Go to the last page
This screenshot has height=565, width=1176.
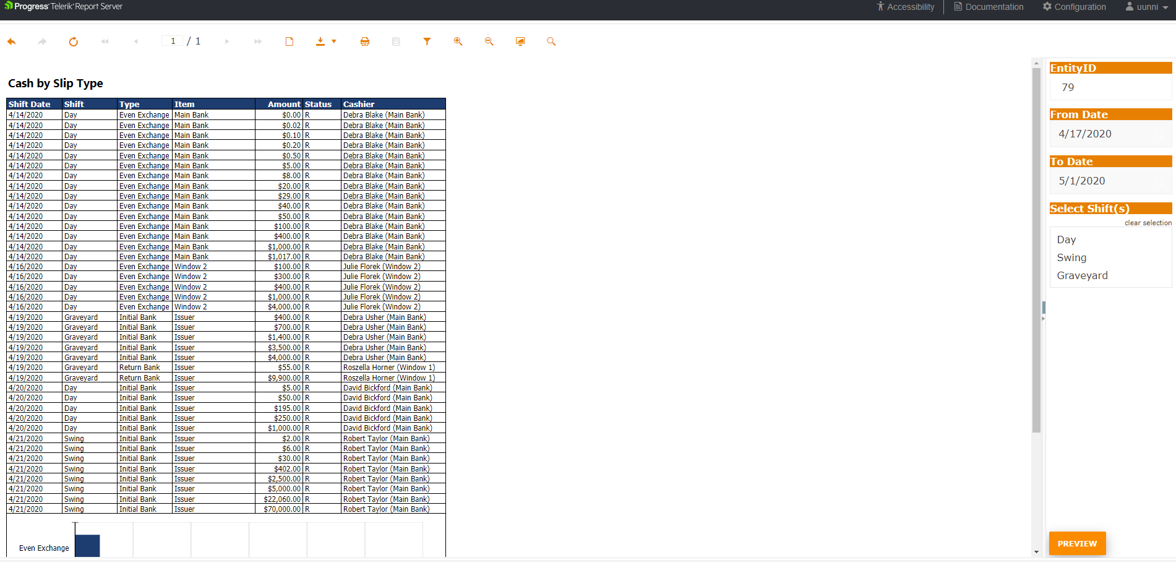pos(258,41)
